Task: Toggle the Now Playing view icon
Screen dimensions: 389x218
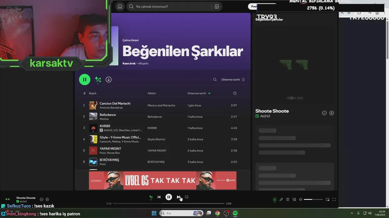Action: coord(275,200)
